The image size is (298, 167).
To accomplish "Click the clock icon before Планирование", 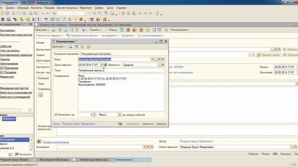I will click(166, 30).
